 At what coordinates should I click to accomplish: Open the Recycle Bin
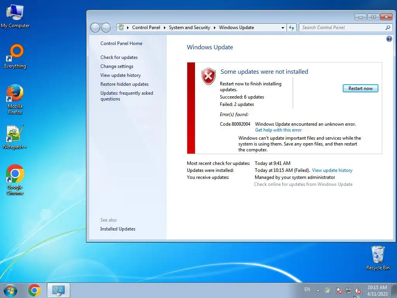[378, 258]
